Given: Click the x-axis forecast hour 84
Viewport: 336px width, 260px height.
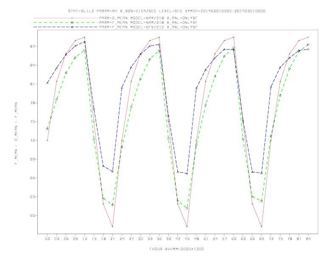Looking at the screenshot, I should pos(308,239).
